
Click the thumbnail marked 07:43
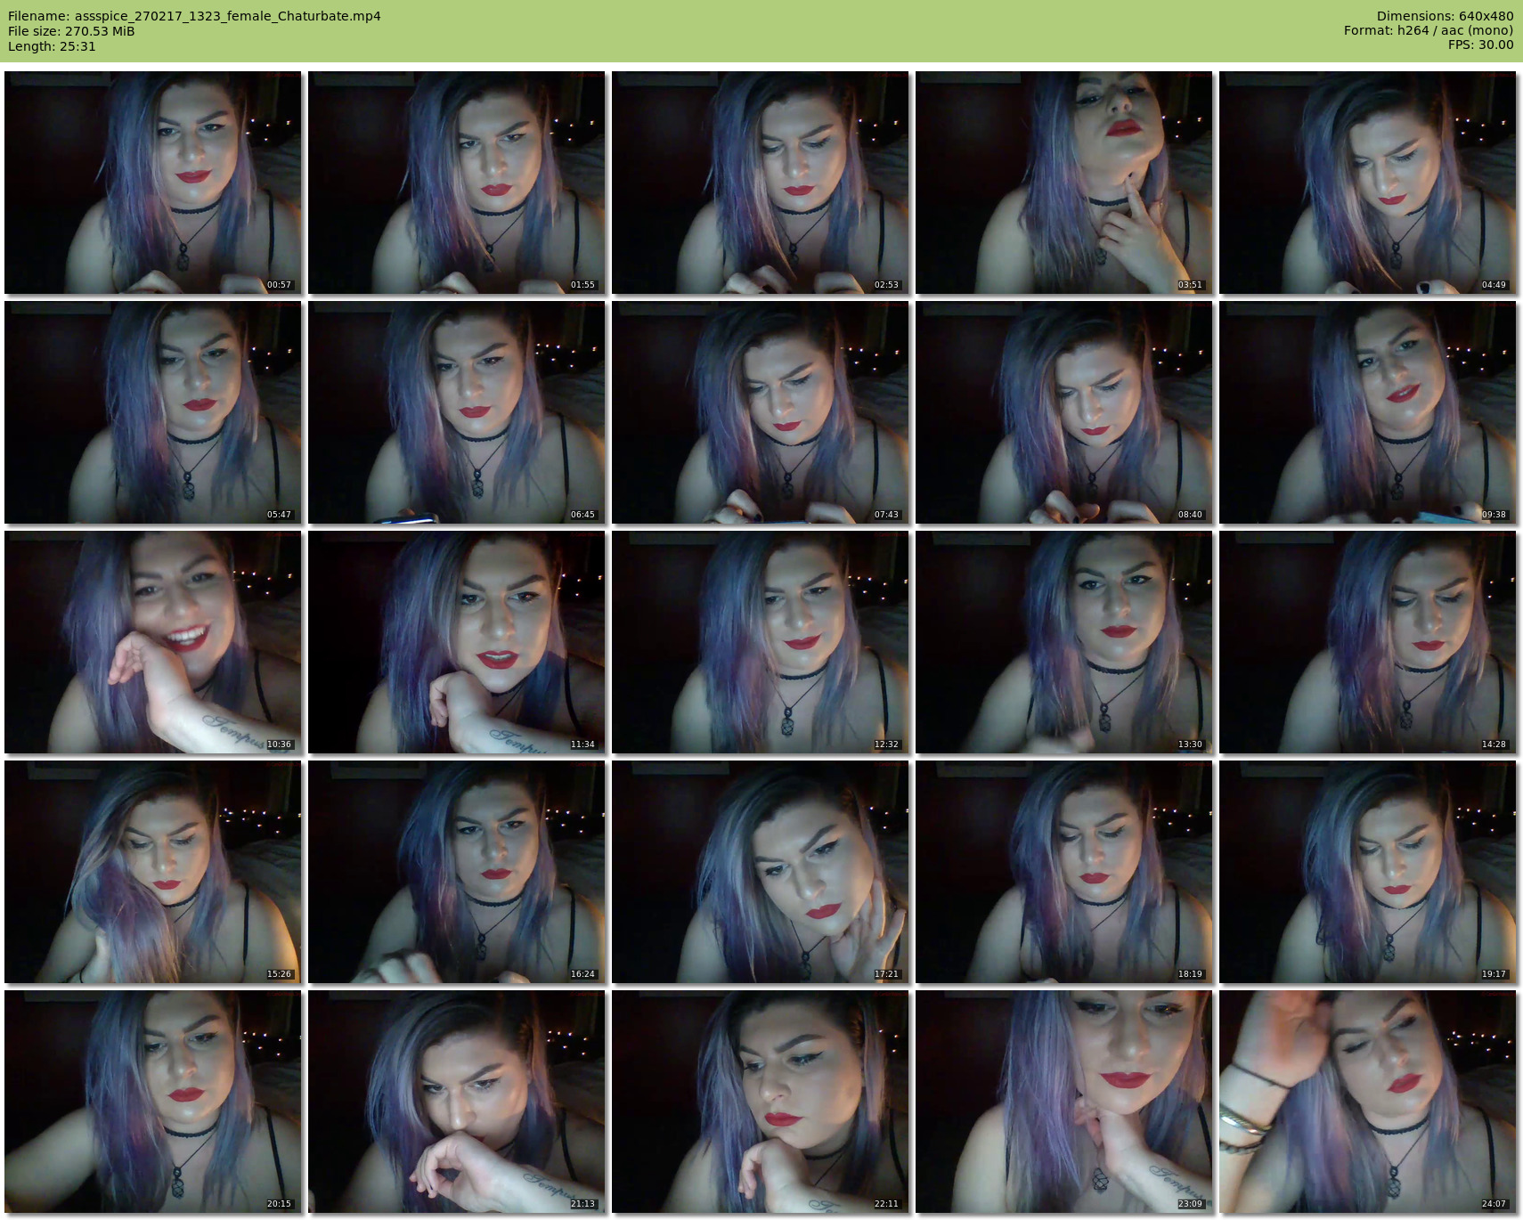click(761, 412)
